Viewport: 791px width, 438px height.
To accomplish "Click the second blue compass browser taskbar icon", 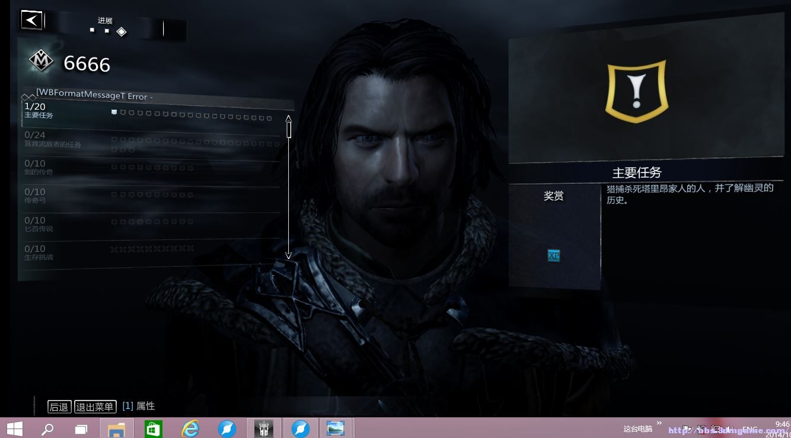I will click(301, 428).
